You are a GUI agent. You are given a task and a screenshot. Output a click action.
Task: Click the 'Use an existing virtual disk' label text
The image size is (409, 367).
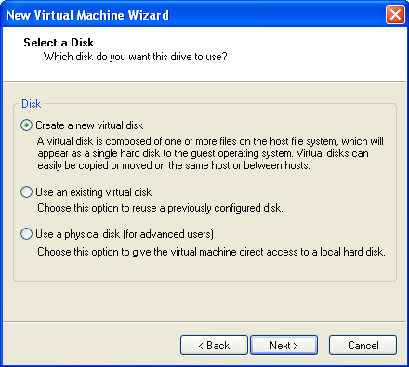point(94,192)
